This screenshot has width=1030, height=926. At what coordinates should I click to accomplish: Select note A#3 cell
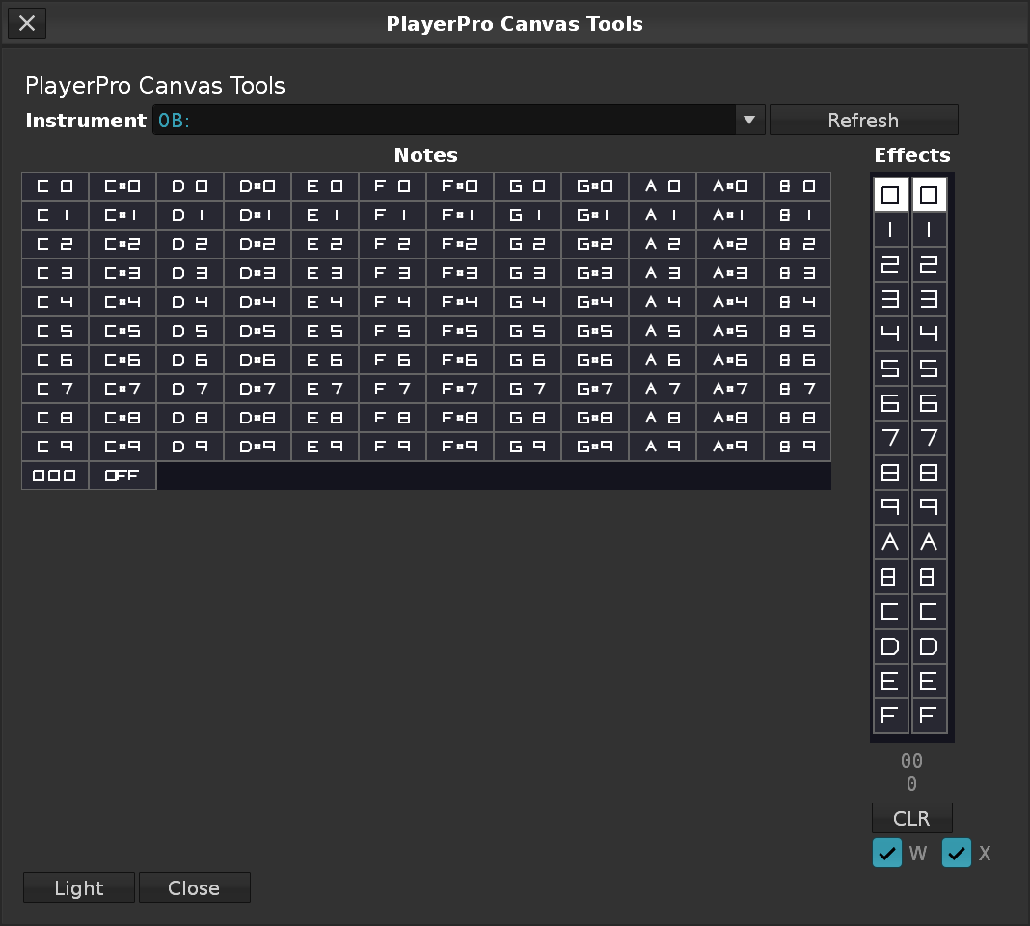731,273
